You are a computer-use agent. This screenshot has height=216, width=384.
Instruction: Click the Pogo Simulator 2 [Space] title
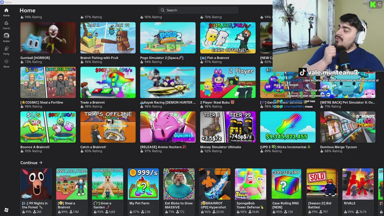tap(162, 58)
